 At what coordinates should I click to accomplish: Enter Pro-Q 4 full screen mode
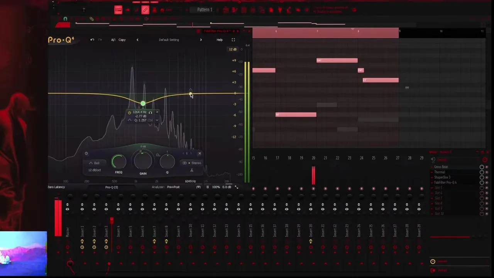233,40
